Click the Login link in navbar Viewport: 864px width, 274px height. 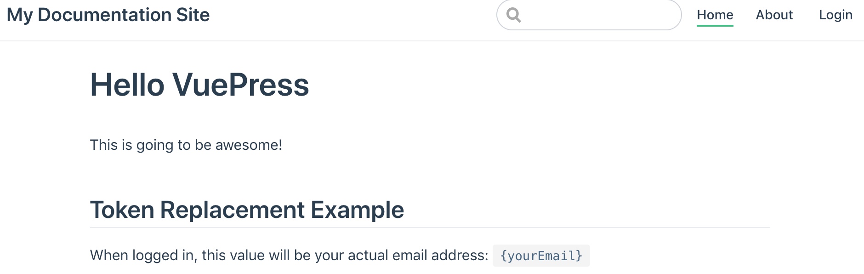point(835,15)
